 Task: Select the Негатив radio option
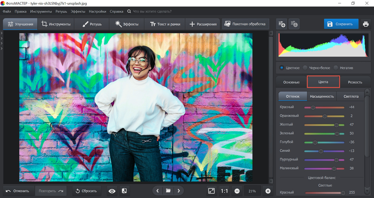336,68
